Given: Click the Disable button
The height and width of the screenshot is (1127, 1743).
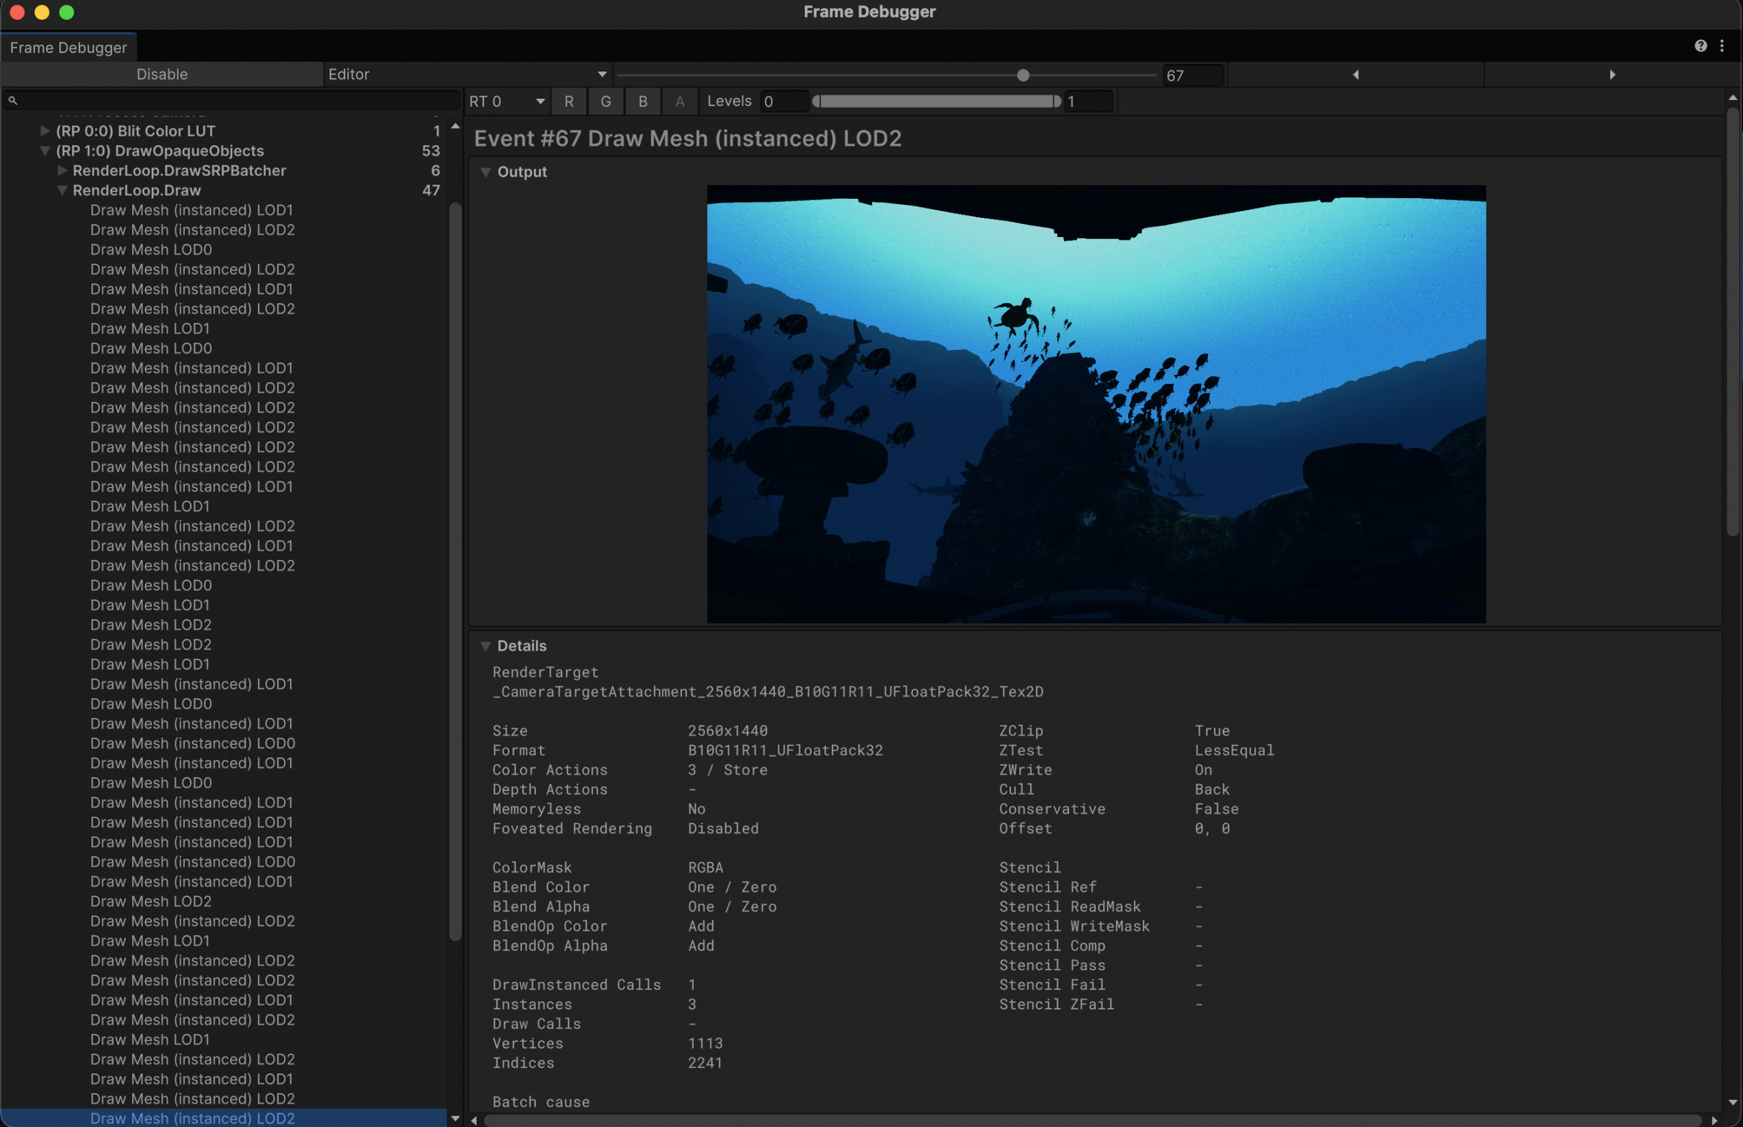Looking at the screenshot, I should 162,75.
